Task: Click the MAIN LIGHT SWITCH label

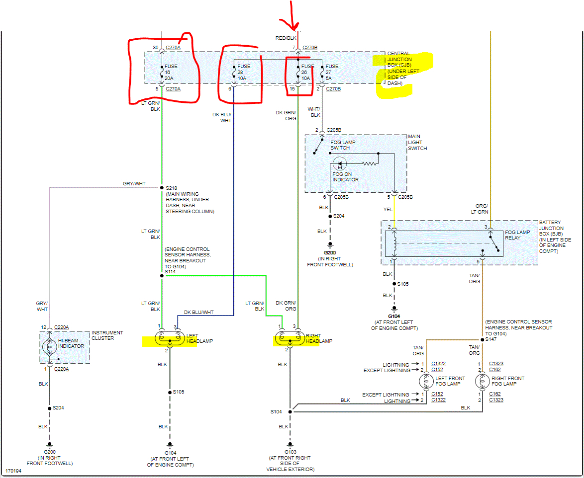Action: point(417,142)
